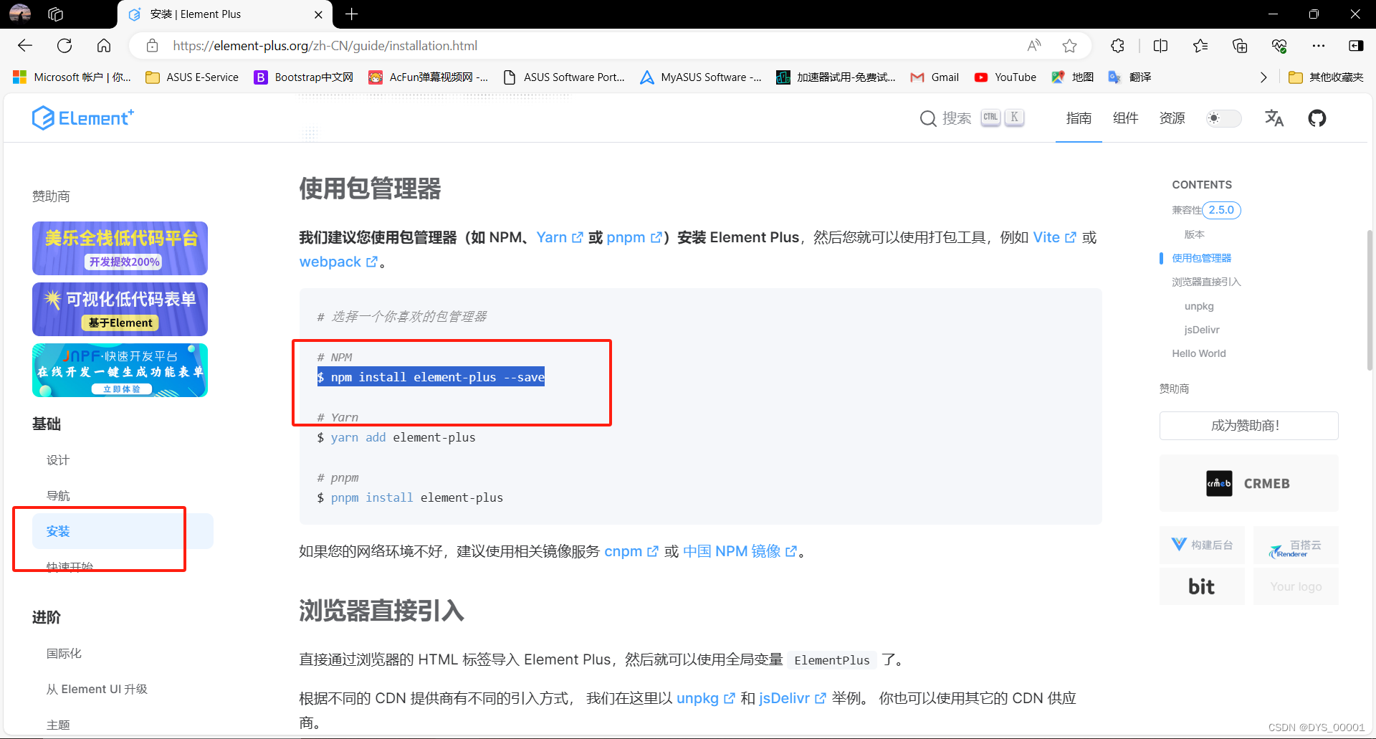Open the 资源 nav tab

1172,118
